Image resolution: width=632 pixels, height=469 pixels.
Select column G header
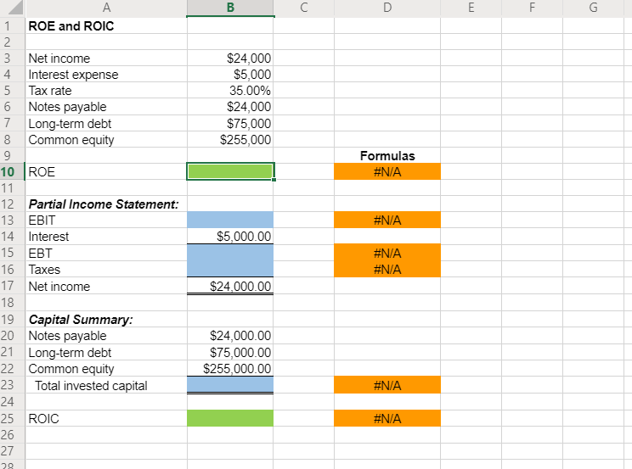tap(593, 8)
